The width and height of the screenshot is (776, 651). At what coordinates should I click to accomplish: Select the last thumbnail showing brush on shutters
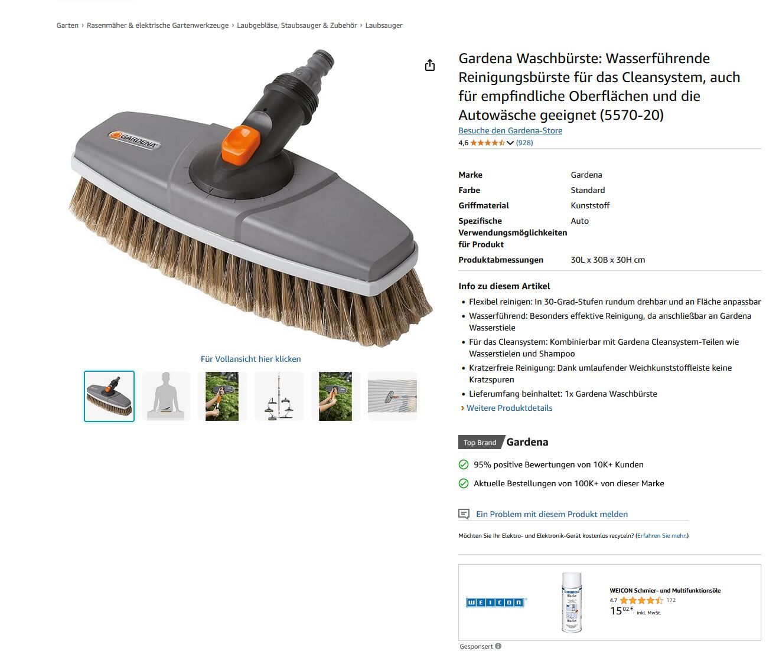[x=392, y=396]
